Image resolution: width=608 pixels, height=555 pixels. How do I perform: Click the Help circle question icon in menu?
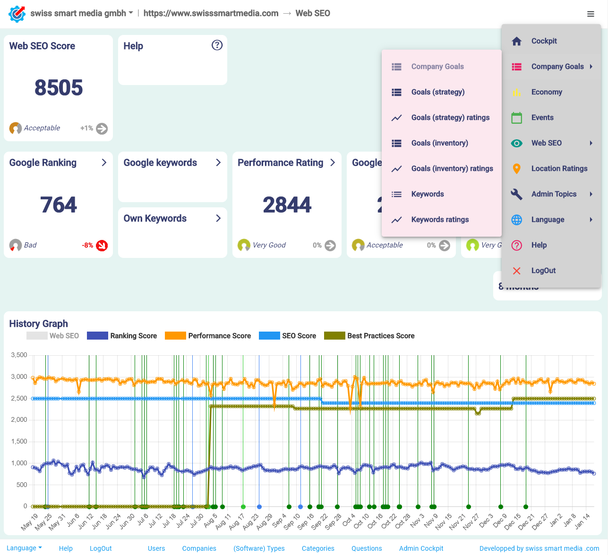tap(517, 245)
